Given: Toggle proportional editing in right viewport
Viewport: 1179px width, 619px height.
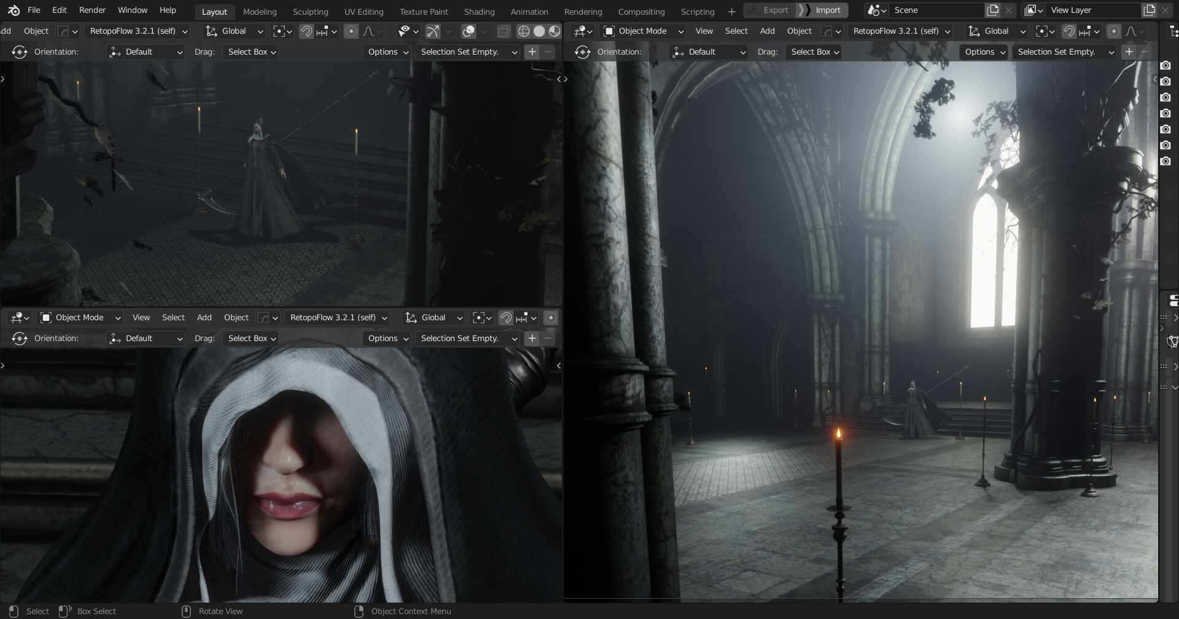Looking at the screenshot, I should pyautogui.click(x=1113, y=31).
